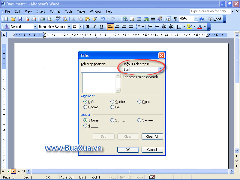
Task: Open the Font Size dropdown showing 12
Action: (80, 27)
